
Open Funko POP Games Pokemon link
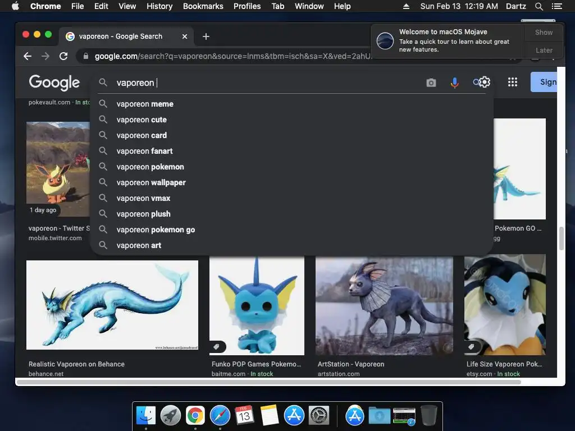pyautogui.click(x=256, y=364)
